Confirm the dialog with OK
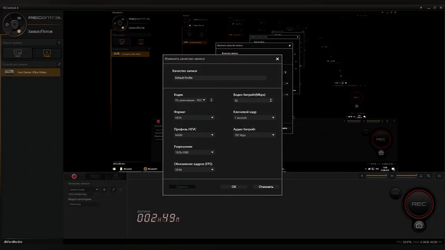The image size is (445, 250). 234,187
